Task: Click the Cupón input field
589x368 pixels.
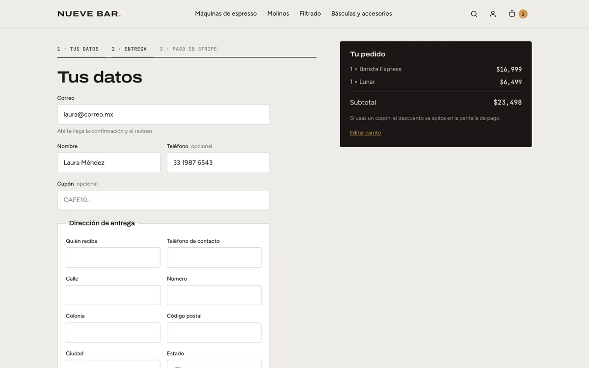Action: tap(163, 200)
